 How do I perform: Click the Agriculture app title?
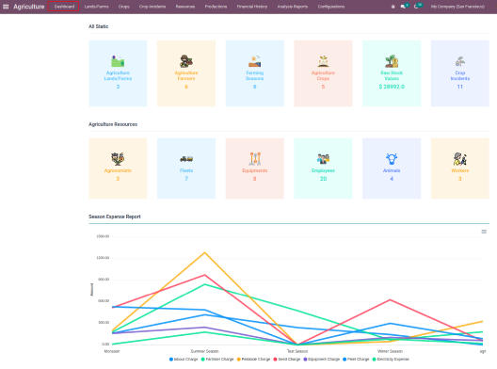[x=29, y=7]
